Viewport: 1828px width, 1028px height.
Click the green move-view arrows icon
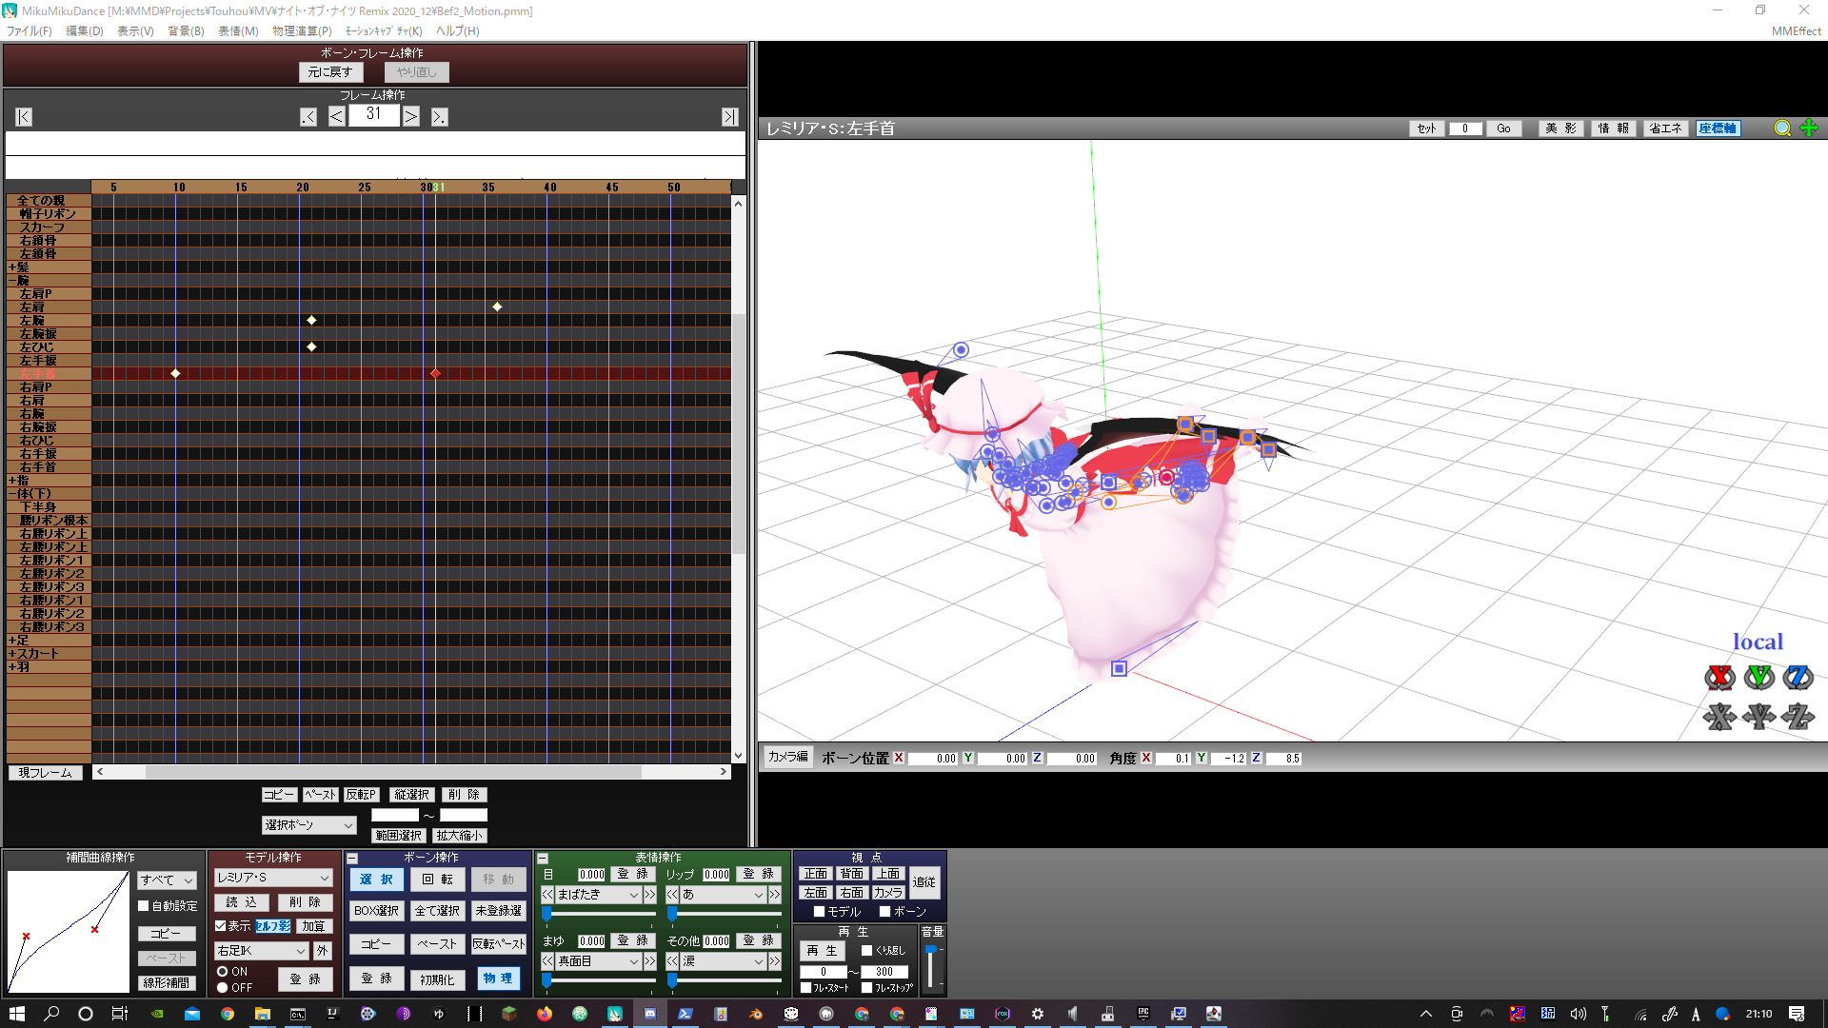click(x=1809, y=128)
